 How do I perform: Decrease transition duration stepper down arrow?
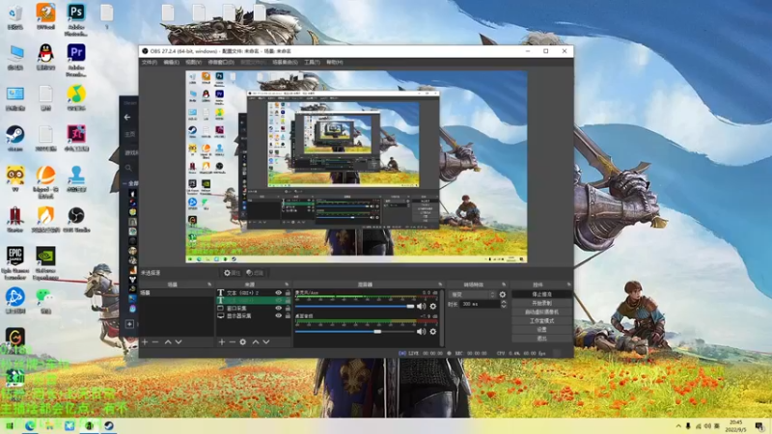click(x=503, y=307)
